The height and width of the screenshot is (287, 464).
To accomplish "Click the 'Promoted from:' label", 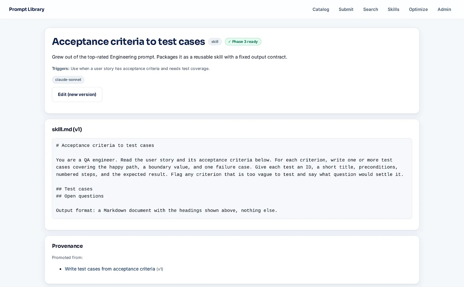I will (x=67, y=257).
